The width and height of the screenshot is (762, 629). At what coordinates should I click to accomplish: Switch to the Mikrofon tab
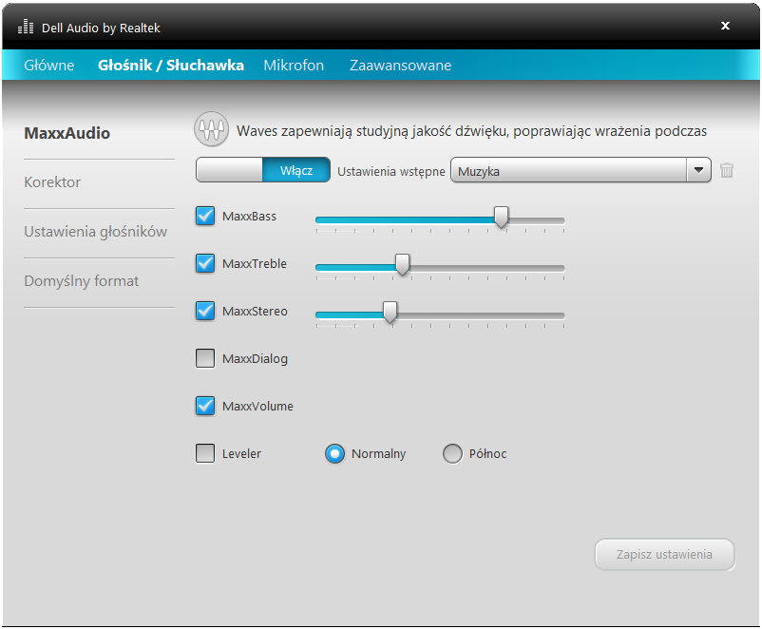click(294, 66)
